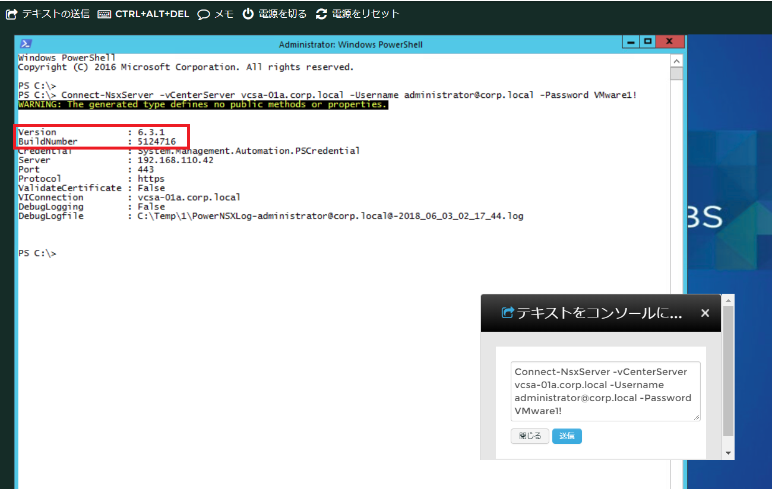Click the DebugLogfile path line
Image resolution: width=772 pixels, height=489 pixels.
coord(271,216)
